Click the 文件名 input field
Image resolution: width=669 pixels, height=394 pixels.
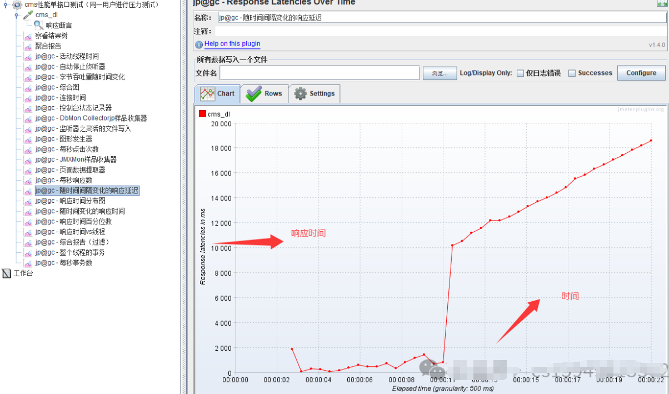pos(319,73)
